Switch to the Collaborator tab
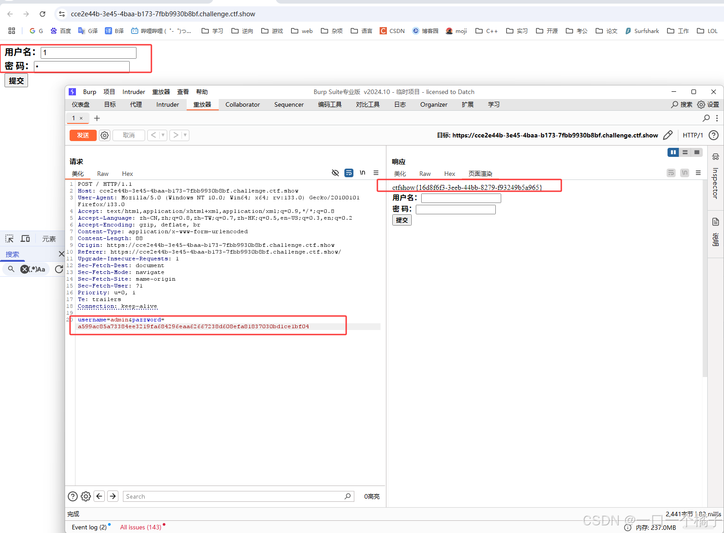Viewport: 724px width, 533px height. click(x=243, y=104)
